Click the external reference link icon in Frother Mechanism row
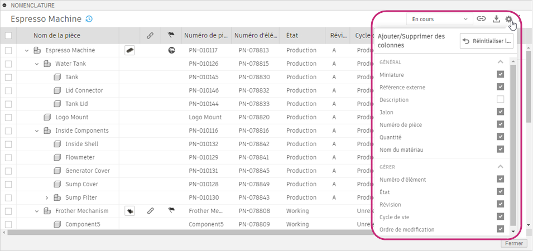533x251 pixels. point(150,211)
